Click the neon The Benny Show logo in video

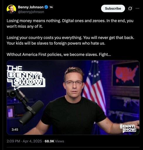[26, 77]
